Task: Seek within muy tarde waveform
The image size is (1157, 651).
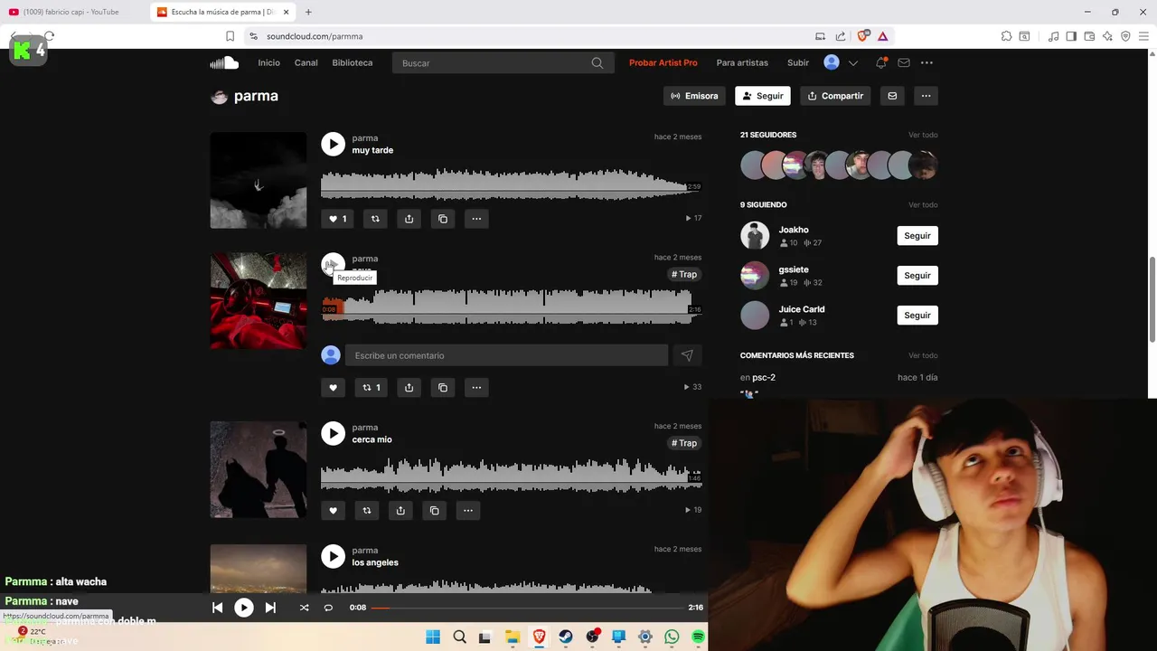Action: [511, 184]
